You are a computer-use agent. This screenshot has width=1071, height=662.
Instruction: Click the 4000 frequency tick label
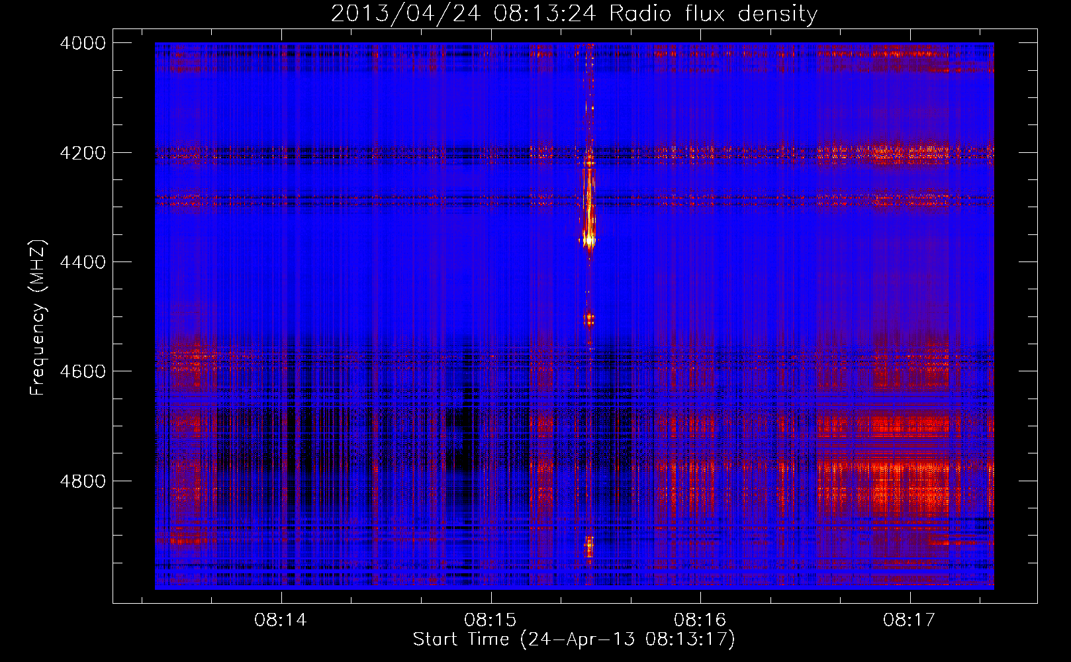coord(83,43)
